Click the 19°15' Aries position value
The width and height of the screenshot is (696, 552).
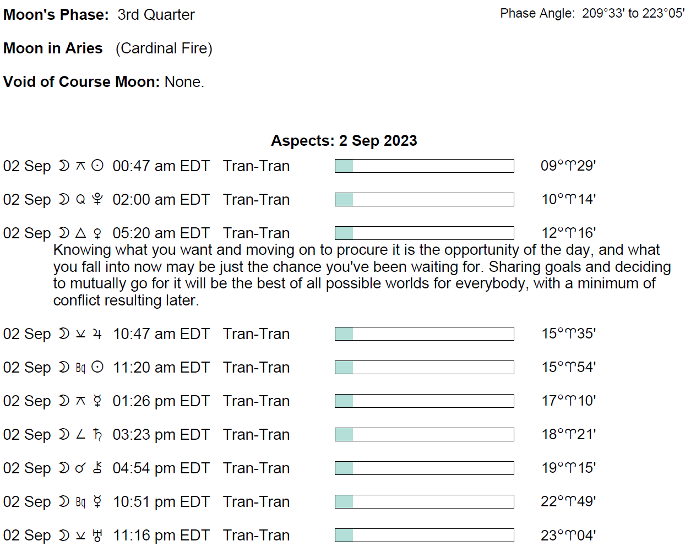[568, 468]
